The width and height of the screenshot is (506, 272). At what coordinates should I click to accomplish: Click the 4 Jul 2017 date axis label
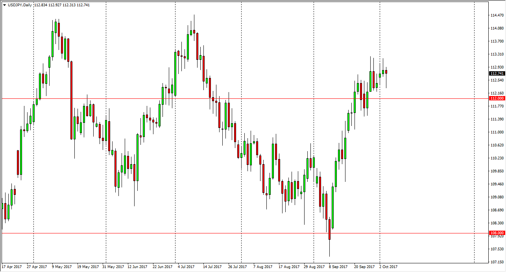[x=186, y=266]
